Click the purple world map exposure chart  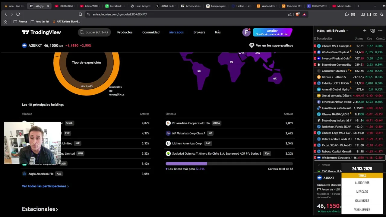coord(232,71)
